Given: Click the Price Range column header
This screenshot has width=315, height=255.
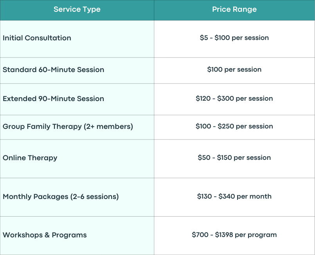Looking at the screenshot, I should pos(234,9).
